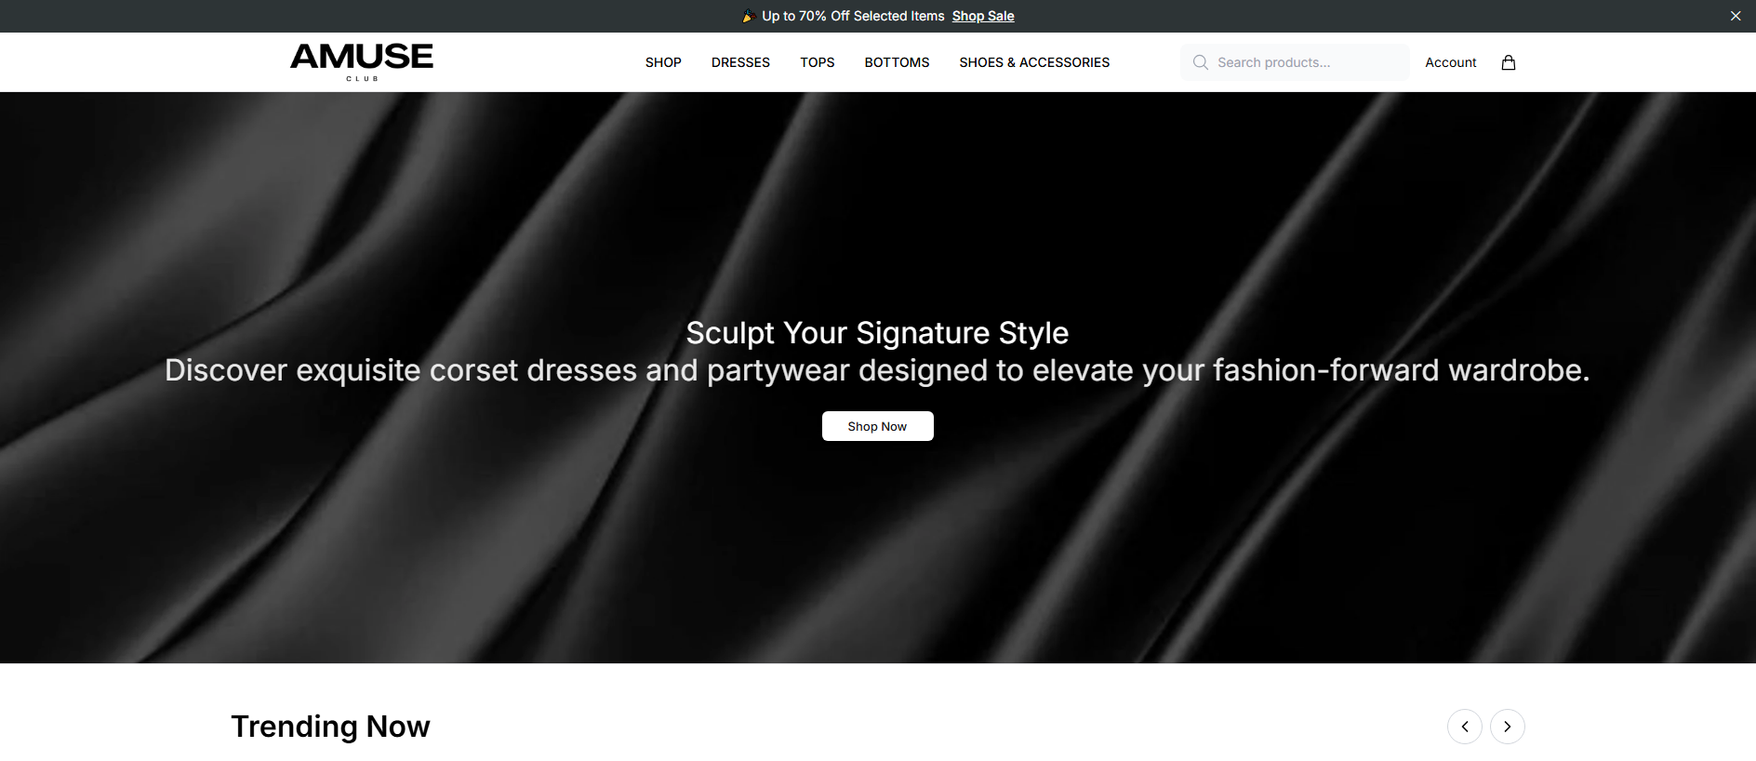Click the 'Up to 70% Off Selected Items' text

point(853,16)
